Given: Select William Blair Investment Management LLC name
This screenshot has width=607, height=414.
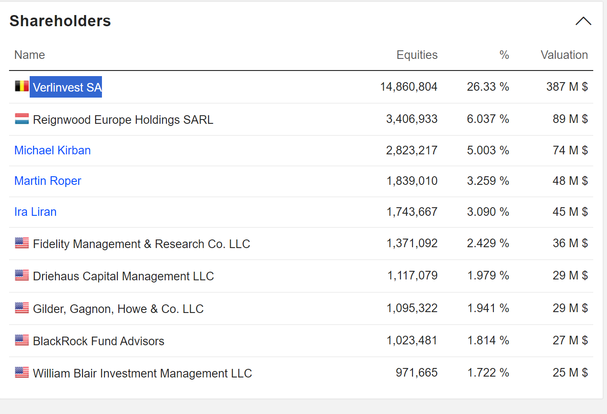Looking at the screenshot, I should pos(142,373).
